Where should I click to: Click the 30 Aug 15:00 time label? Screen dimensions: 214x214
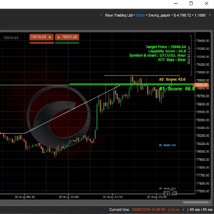(x=157, y=197)
